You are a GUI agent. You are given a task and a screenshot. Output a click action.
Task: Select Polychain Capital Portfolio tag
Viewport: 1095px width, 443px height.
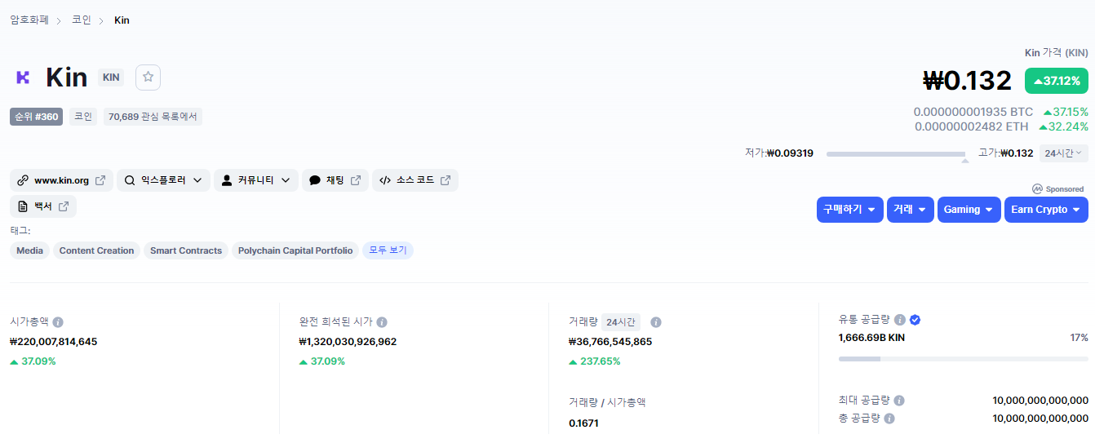pos(295,250)
